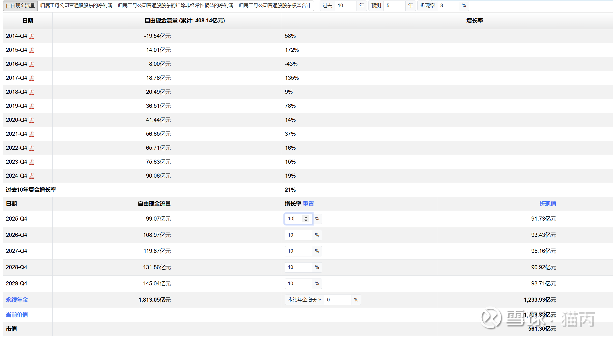Switch to 归属于母公司普通股股东权益合计 tab
The image size is (613, 338).
click(275, 6)
